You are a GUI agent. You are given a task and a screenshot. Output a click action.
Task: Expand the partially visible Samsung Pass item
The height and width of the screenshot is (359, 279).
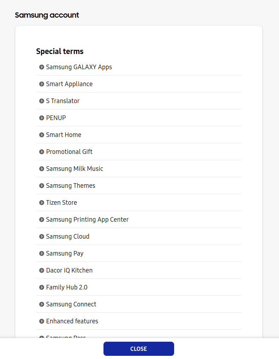click(x=66, y=336)
